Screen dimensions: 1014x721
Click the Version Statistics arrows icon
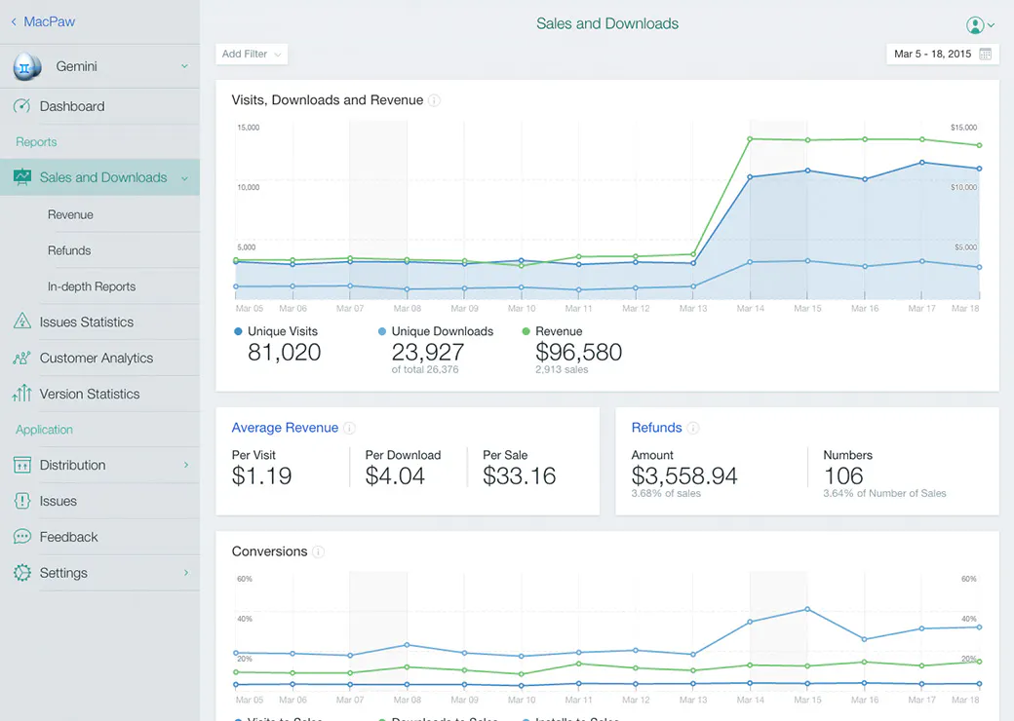coord(22,393)
